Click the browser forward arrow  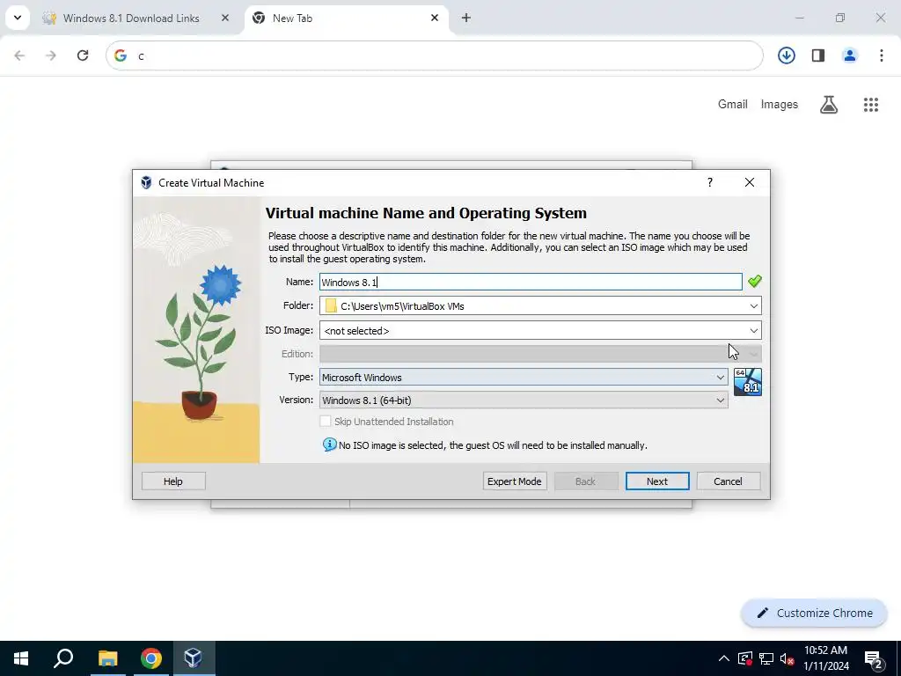tap(51, 55)
